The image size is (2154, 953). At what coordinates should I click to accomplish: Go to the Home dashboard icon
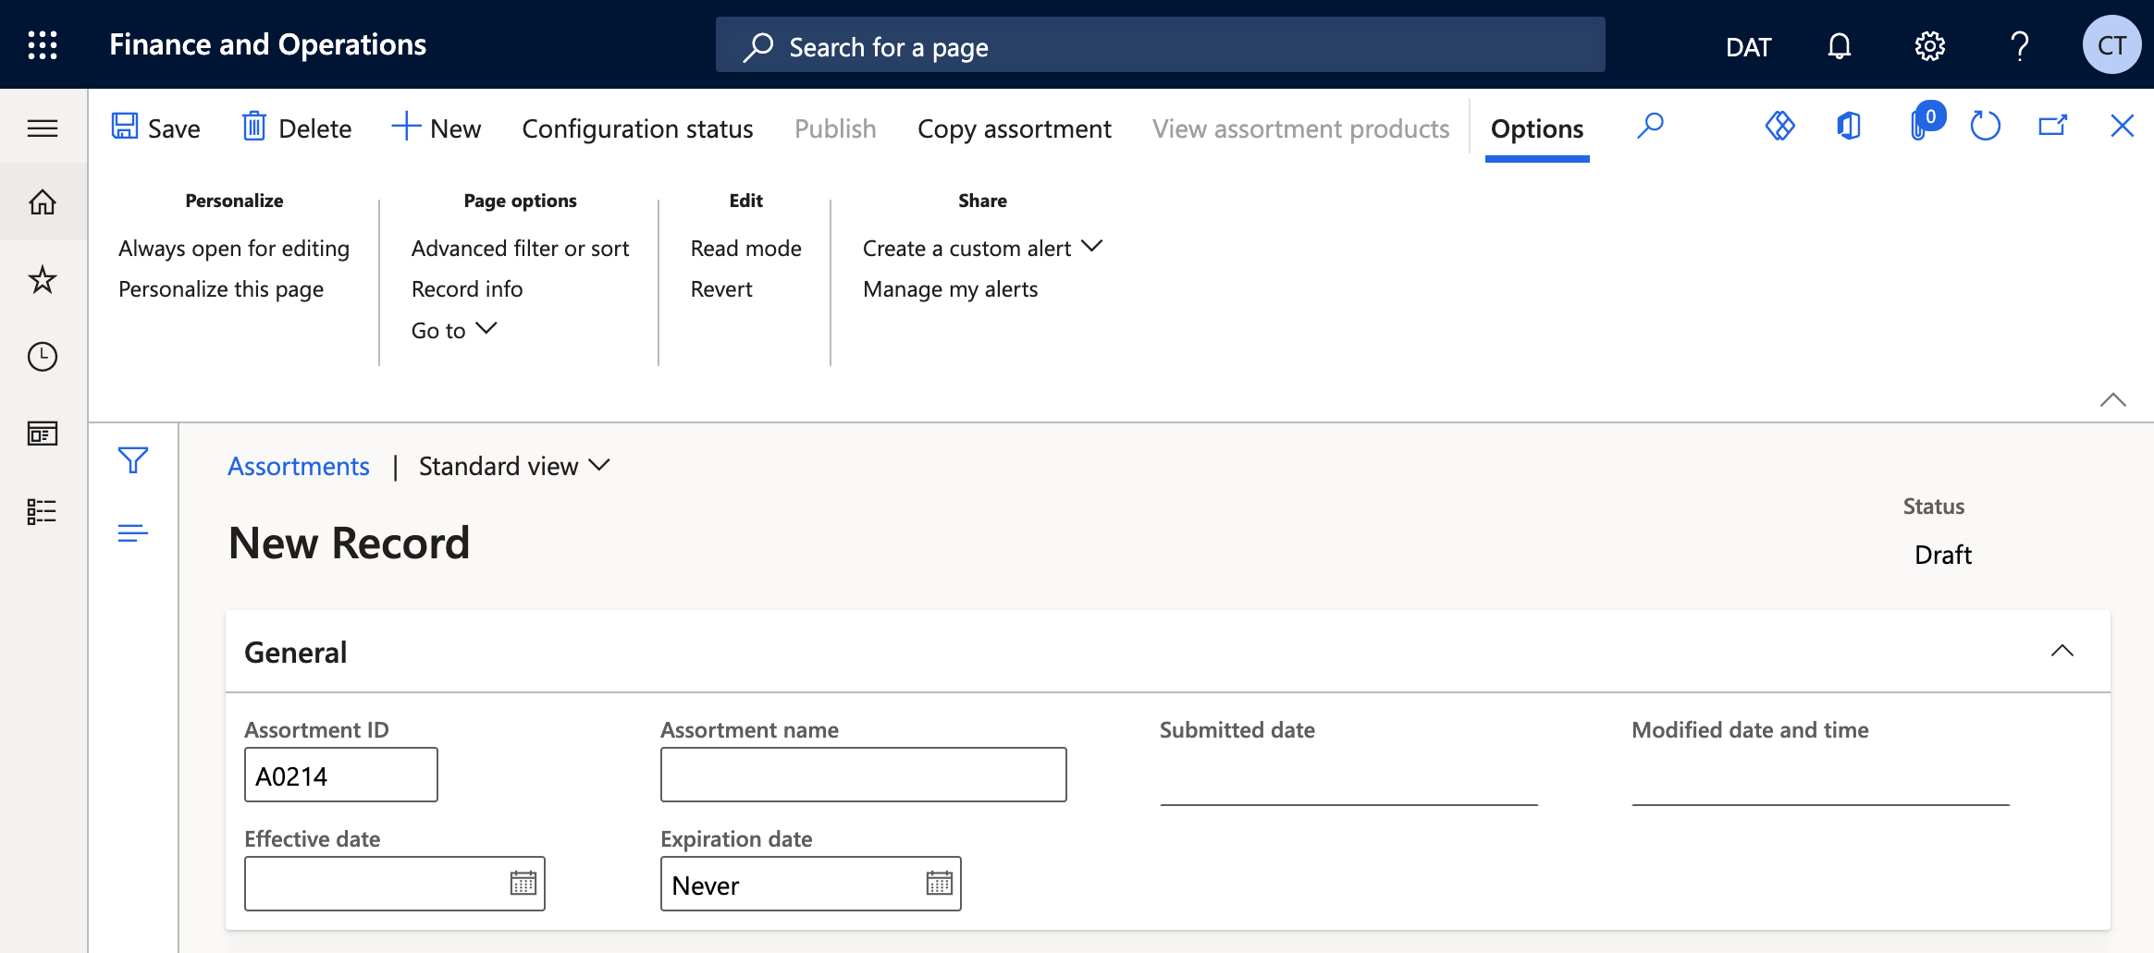click(x=43, y=202)
